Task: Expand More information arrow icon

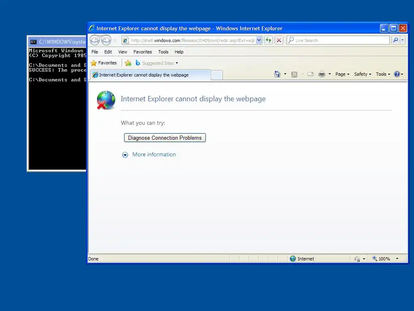Action: point(125,155)
